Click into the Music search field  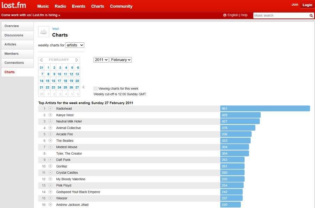coord(281,15)
